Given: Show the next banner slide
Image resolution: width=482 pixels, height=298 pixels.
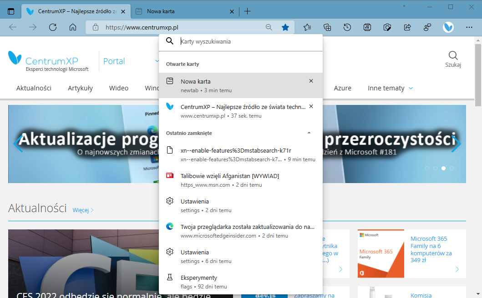Looking at the screenshot, I should pyautogui.click(x=456, y=144).
